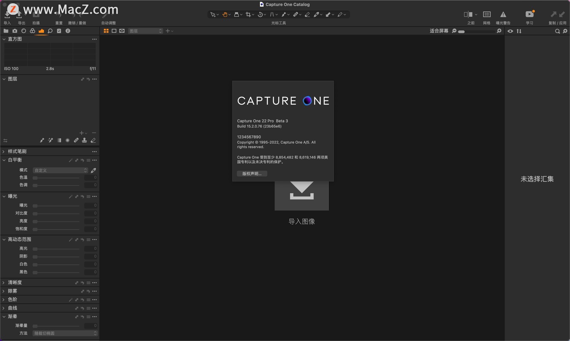Click Fit Screen (适合屏幕) button
Viewport: 570px width, 341px height.
click(439, 31)
